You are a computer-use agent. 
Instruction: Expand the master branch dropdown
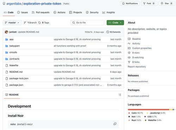[x=12, y=22]
